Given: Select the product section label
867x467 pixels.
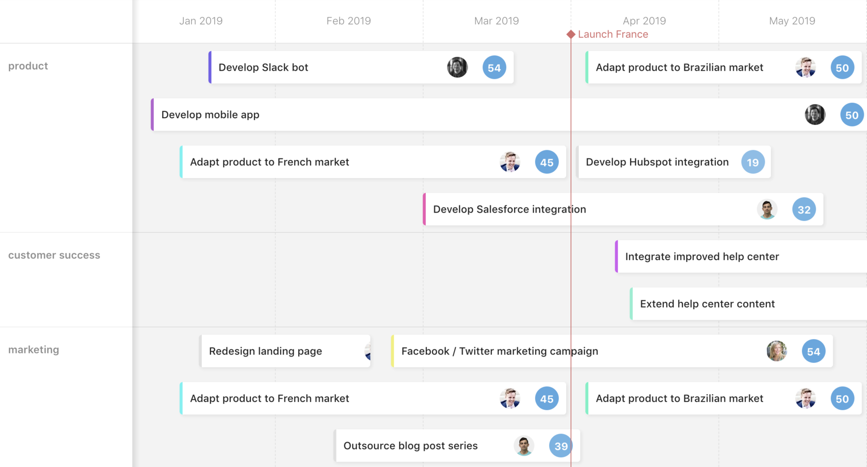Looking at the screenshot, I should point(28,66).
